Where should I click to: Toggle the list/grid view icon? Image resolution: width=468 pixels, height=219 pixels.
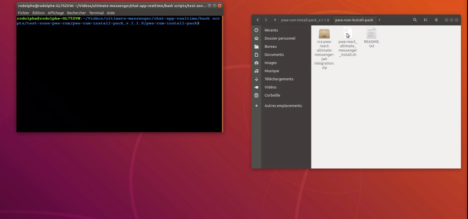click(426, 20)
